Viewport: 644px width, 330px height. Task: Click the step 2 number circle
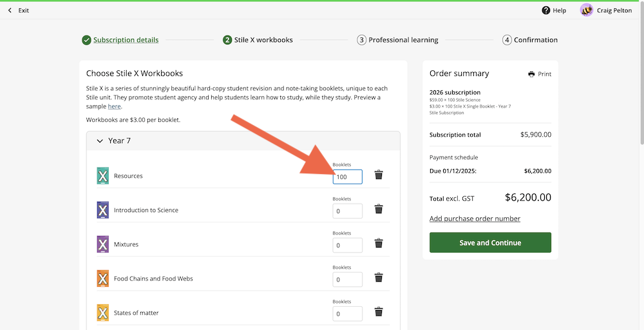pyautogui.click(x=227, y=40)
